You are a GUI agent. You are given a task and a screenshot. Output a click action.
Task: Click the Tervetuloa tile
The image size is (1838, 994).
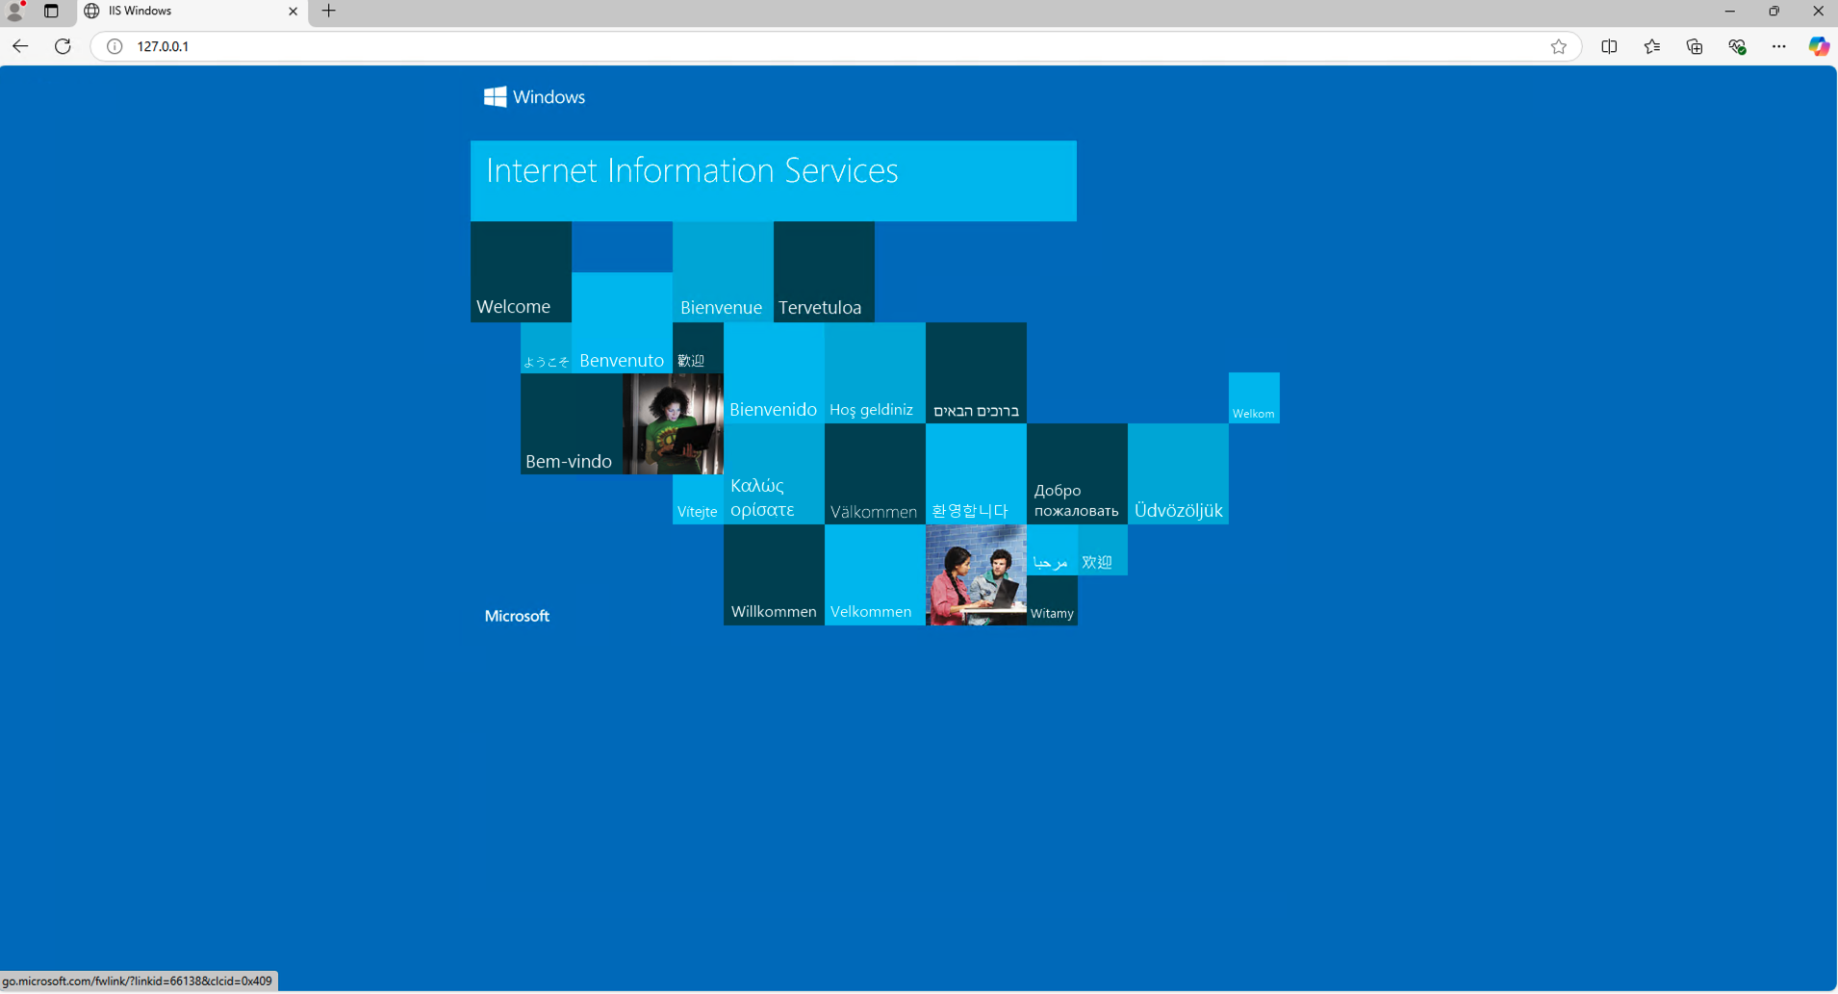824,271
